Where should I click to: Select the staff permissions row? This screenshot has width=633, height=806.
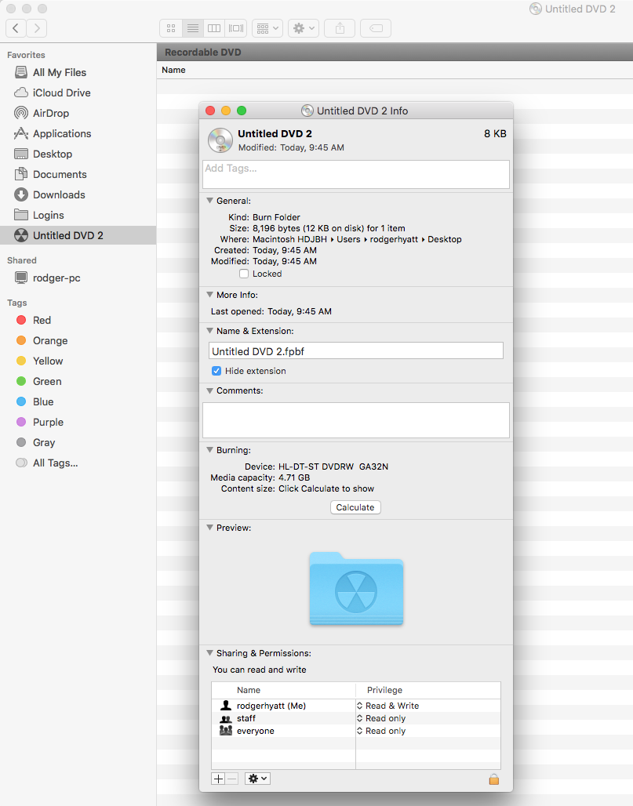click(356, 719)
